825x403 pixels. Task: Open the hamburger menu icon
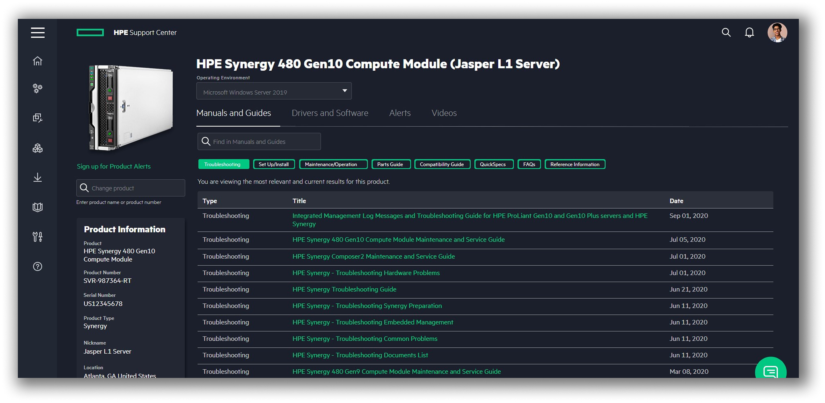point(38,32)
